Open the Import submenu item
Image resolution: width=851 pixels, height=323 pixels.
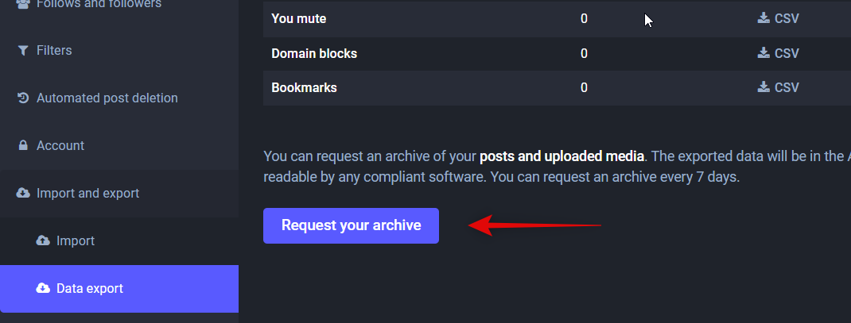(x=76, y=241)
